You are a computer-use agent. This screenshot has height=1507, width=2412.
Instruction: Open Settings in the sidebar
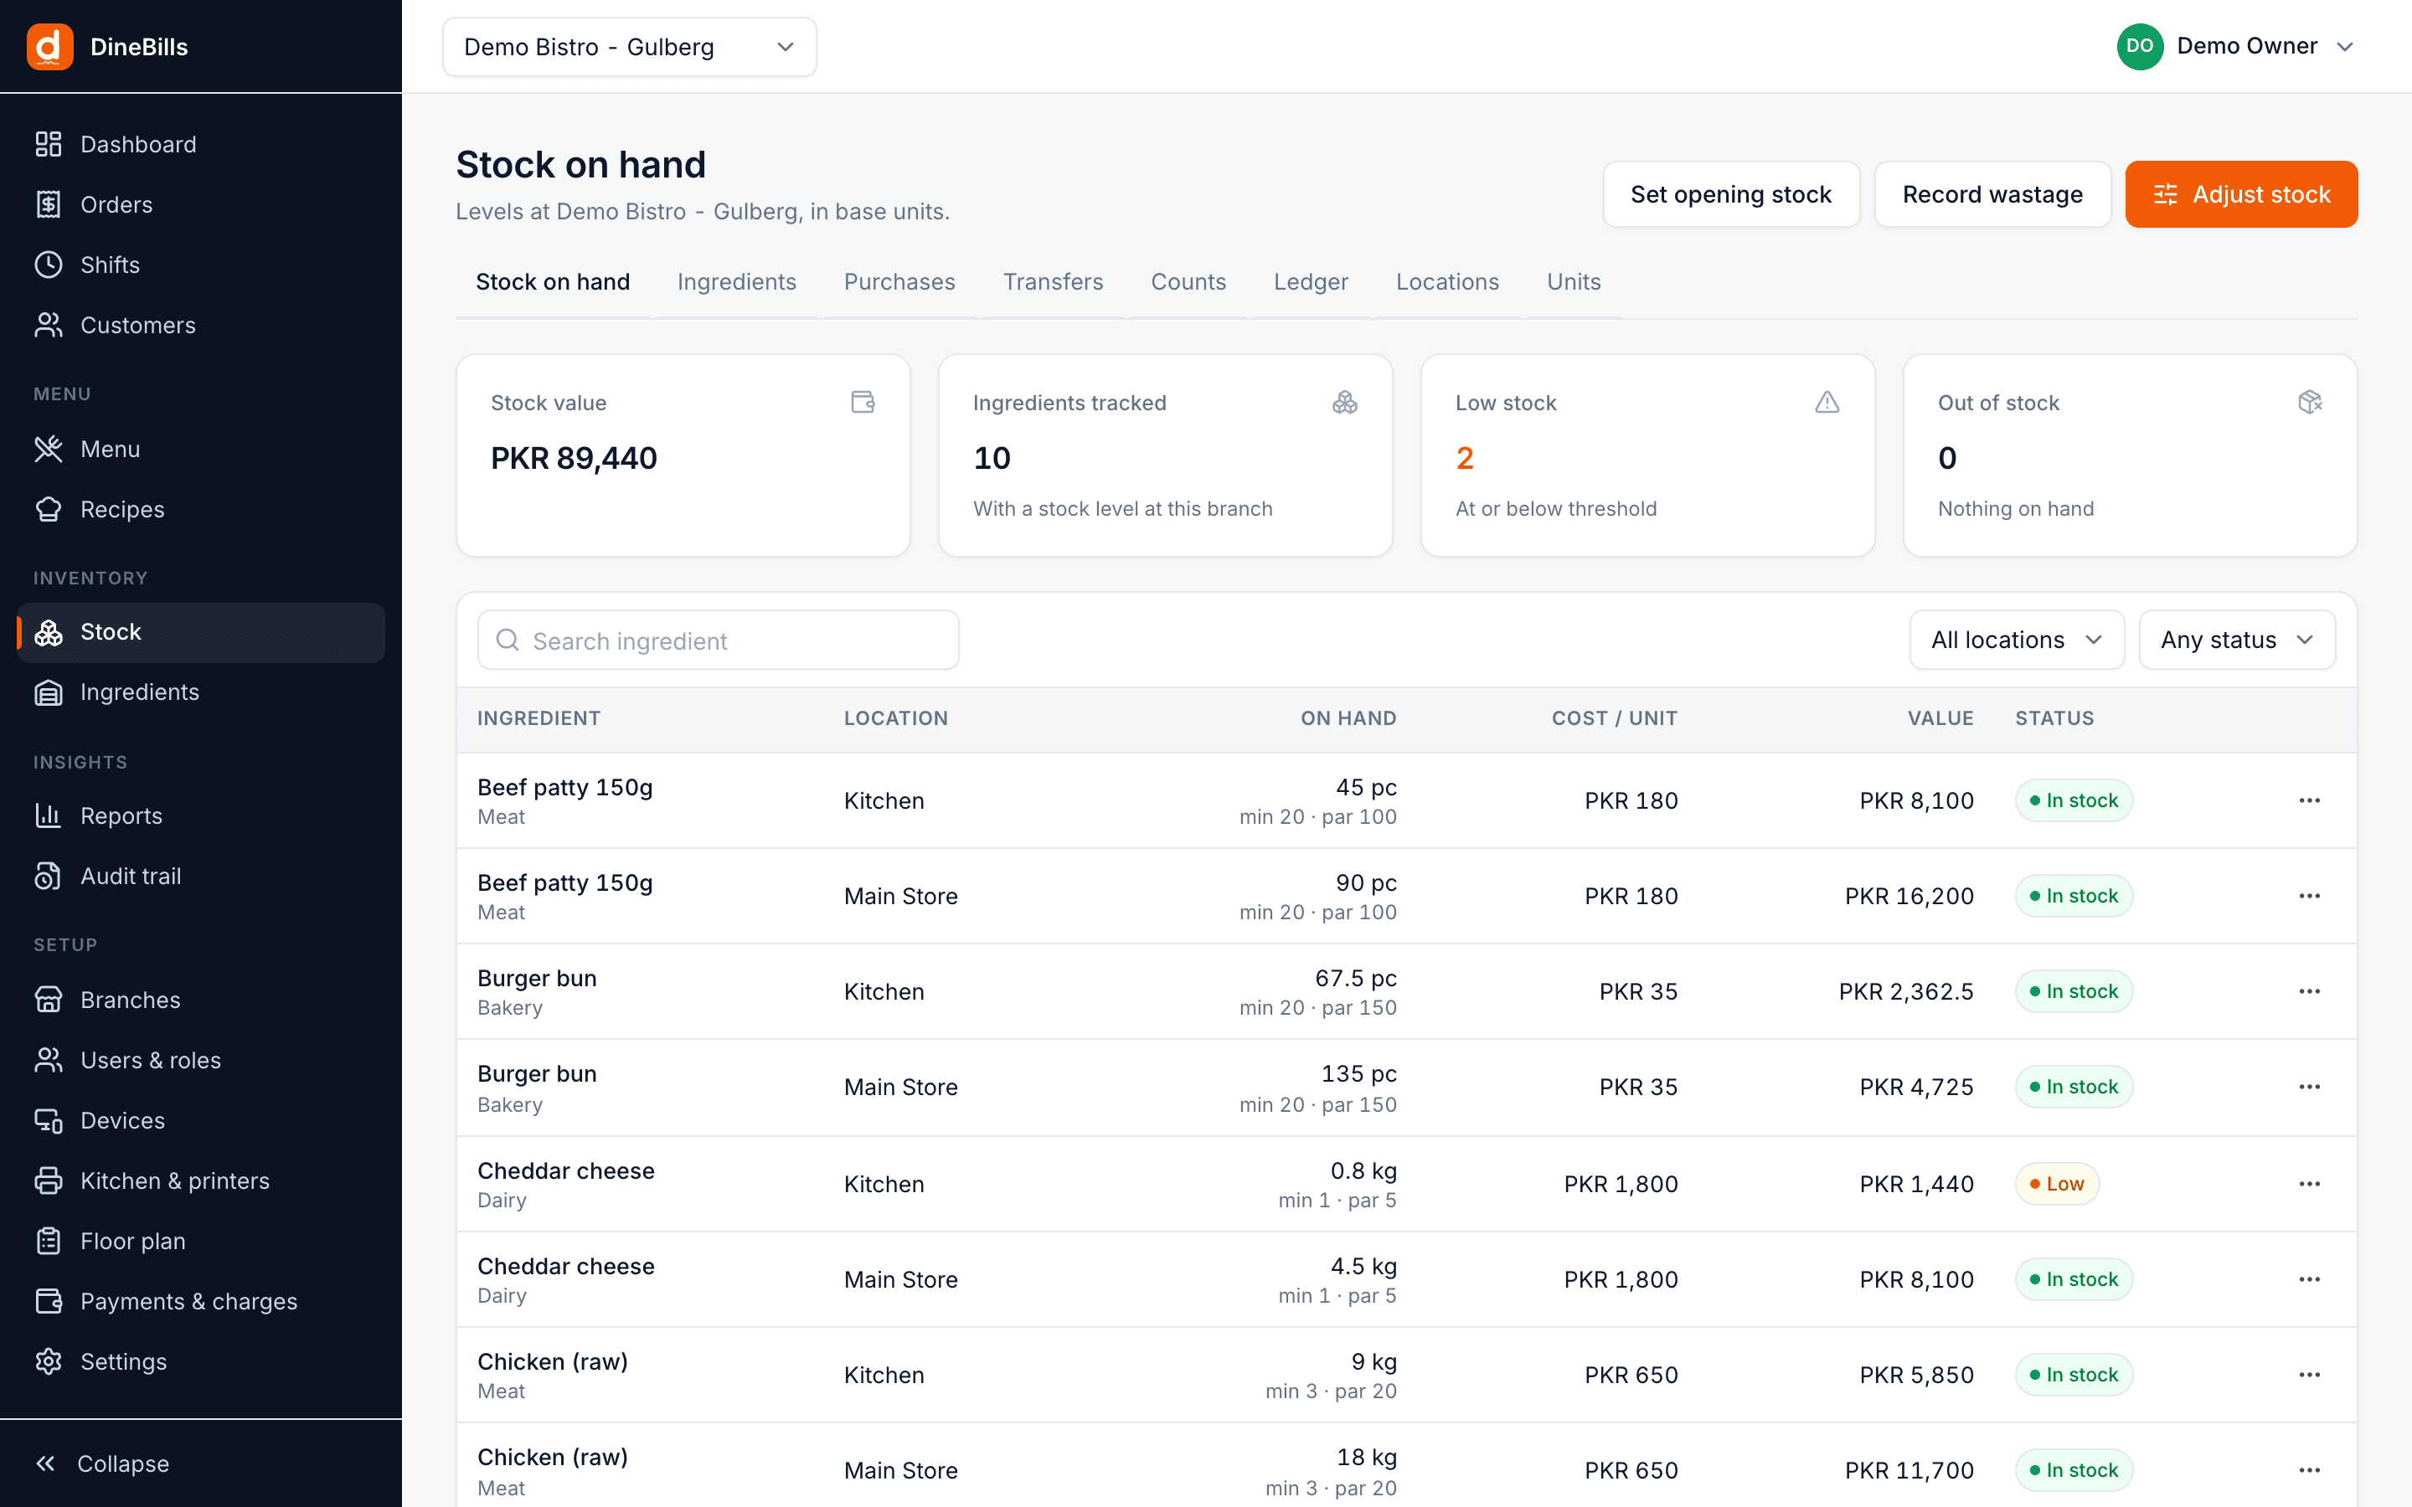tap(200, 1361)
